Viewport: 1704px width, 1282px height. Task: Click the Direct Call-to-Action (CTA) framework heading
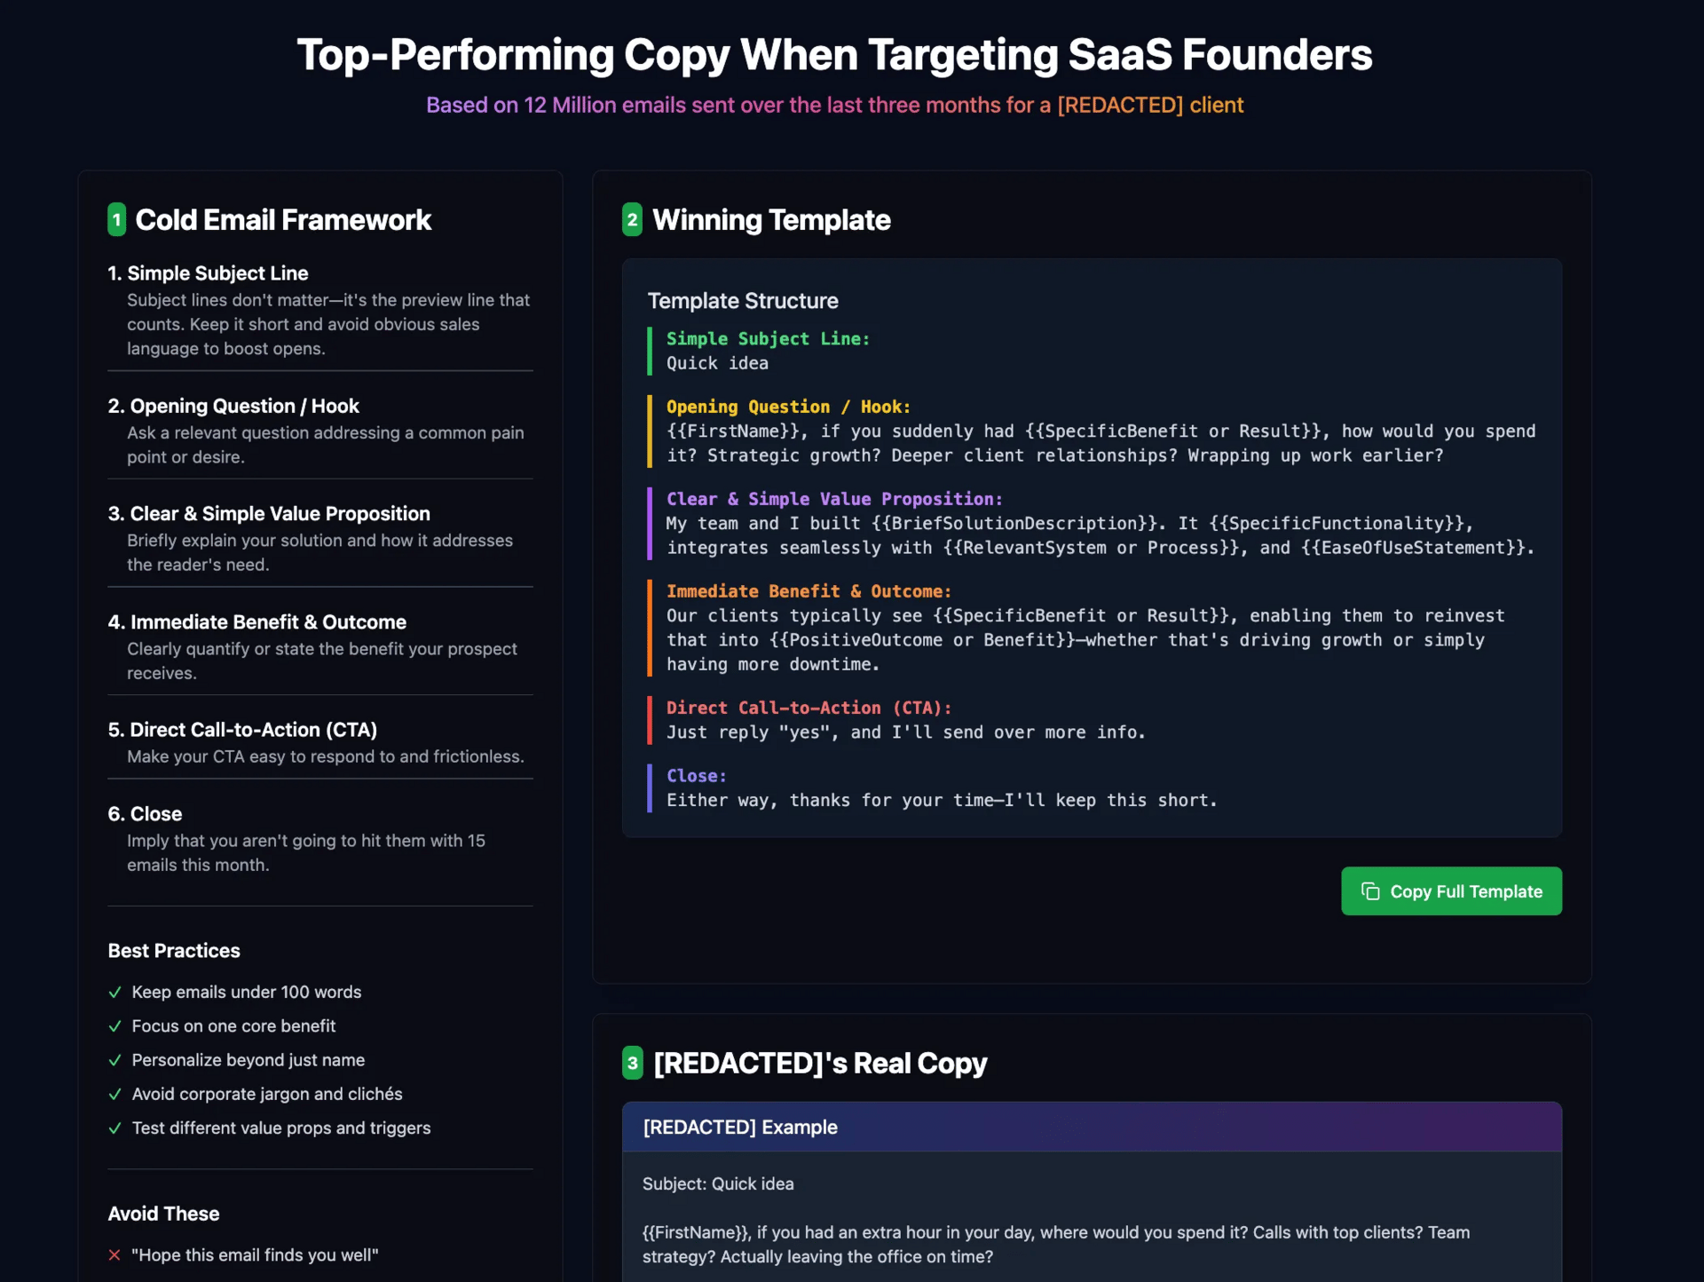(242, 730)
